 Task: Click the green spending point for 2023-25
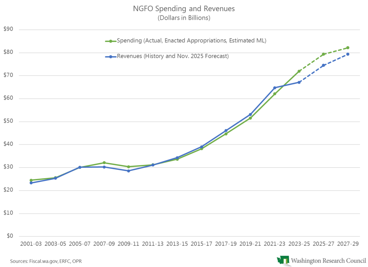(299, 71)
